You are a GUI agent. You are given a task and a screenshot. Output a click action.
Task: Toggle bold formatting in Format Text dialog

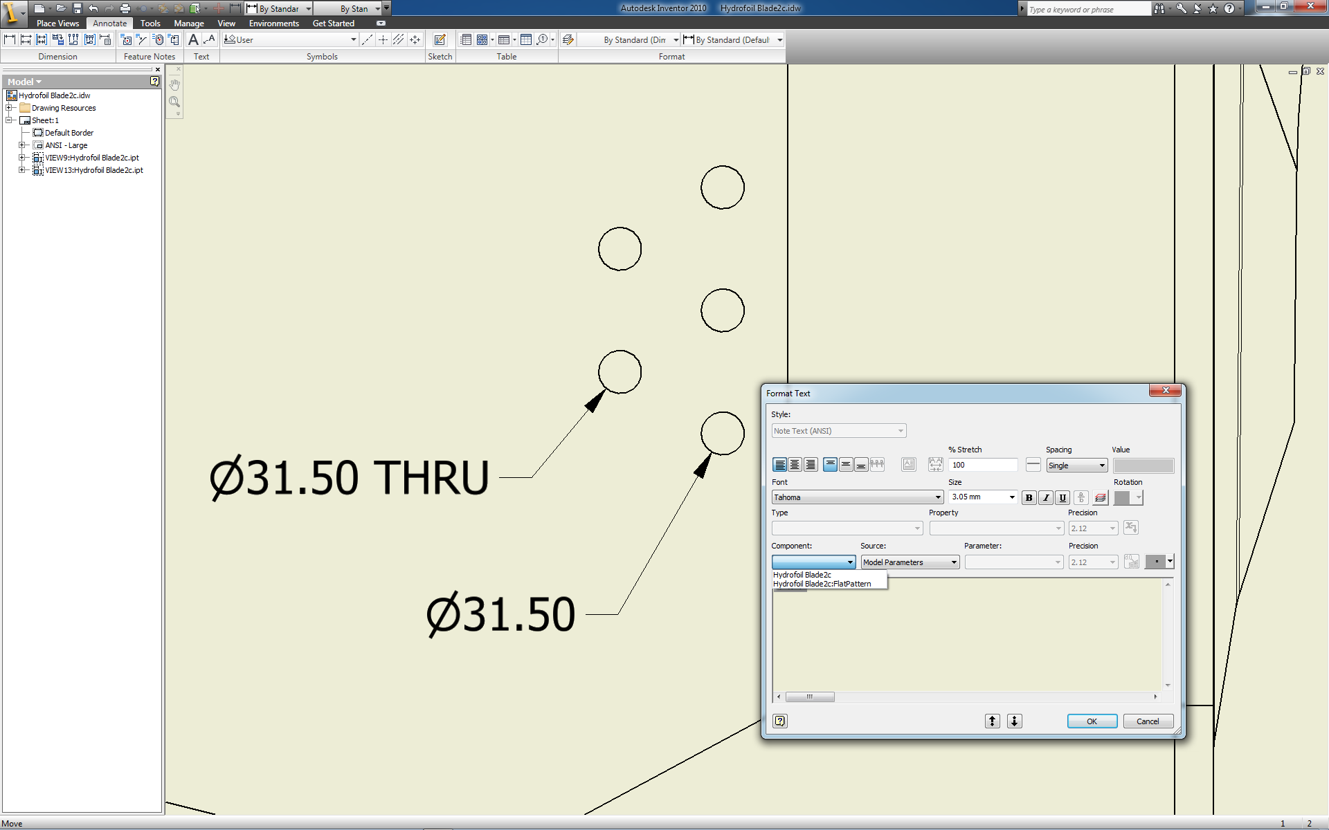pyautogui.click(x=1029, y=497)
